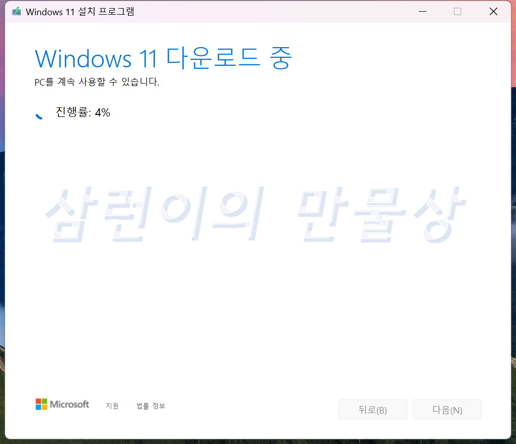This screenshot has width=516, height=444.
Task: Open the 법률 정보 legal link
Action: (x=151, y=406)
